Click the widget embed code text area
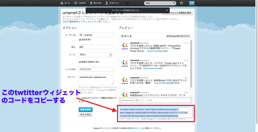This screenshot has height=132, width=258. click(x=155, y=112)
